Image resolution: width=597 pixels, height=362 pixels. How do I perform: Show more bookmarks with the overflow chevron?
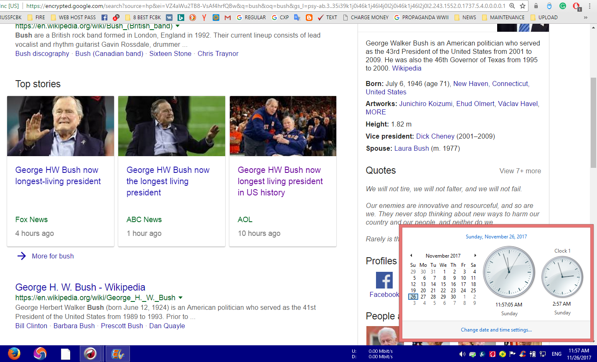pos(586,18)
